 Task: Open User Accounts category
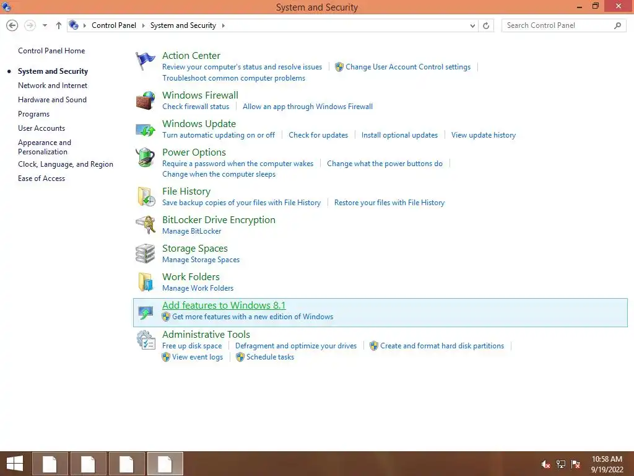(x=41, y=128)
